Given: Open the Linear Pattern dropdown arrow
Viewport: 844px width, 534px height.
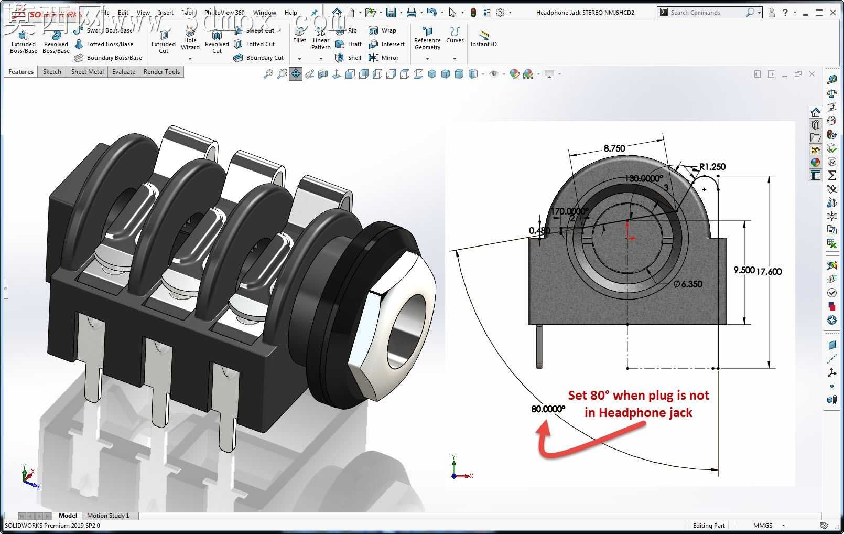Looking at the screenshot, I should [321, 59].
